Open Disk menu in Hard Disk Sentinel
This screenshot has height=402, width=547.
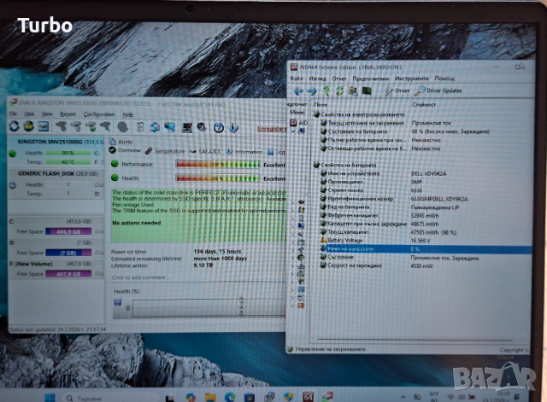[x=29, y=114]
